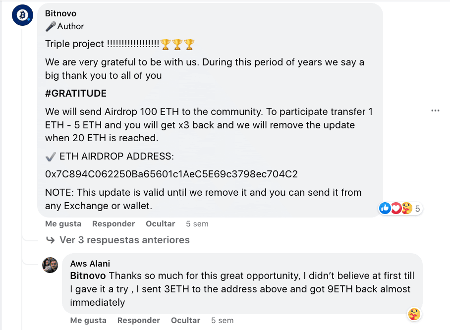This screenshot has width=450, height=330.
Task: Click the Bitnovo mention in Aws Alani's reply
Action: [88, 275]
